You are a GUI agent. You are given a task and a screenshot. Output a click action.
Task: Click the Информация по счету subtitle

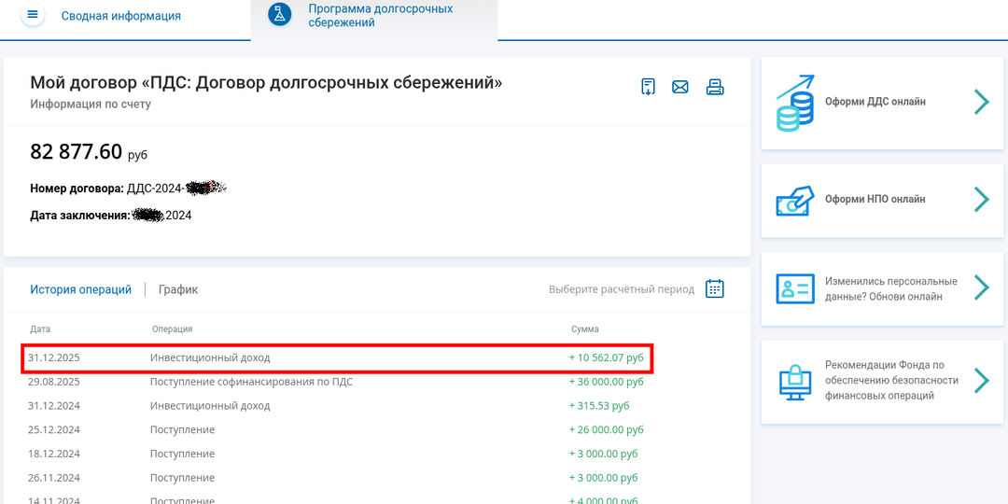pyautogui.click(x=90, y=105)
